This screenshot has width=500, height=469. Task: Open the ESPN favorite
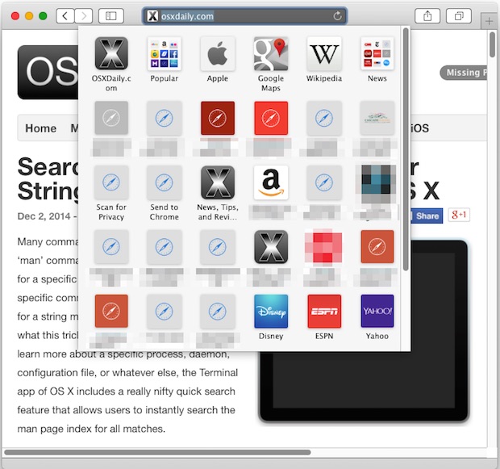tap(324, 317)
